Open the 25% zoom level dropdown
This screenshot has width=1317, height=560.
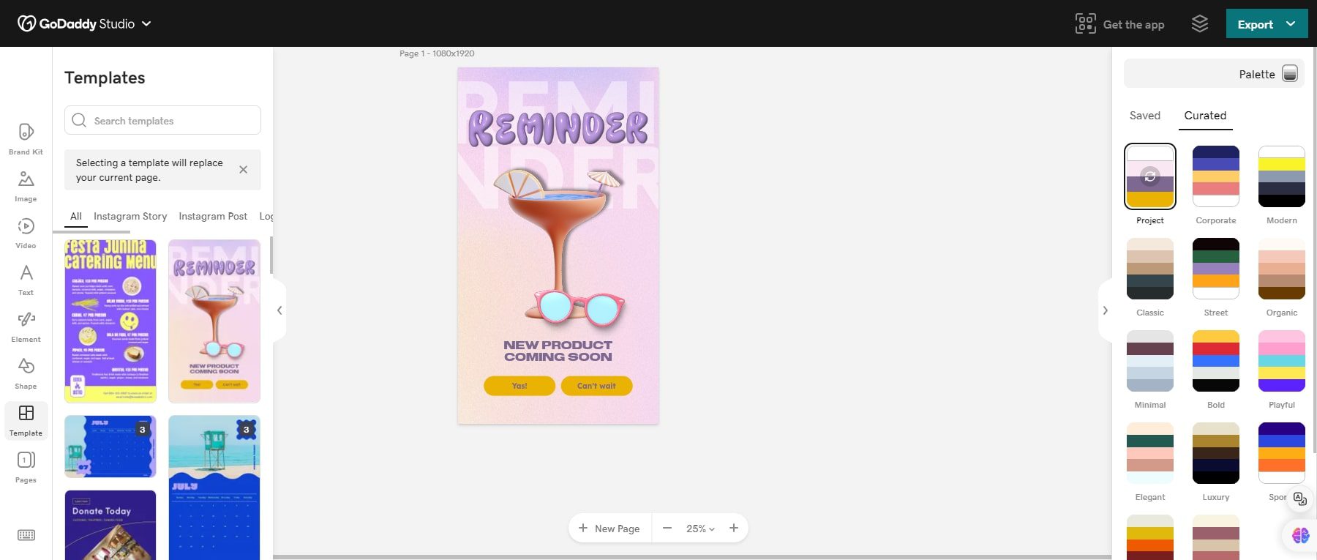pyautogui.click(x=700, y=529)
